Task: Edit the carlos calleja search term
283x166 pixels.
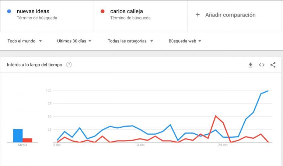Action: 126,11
